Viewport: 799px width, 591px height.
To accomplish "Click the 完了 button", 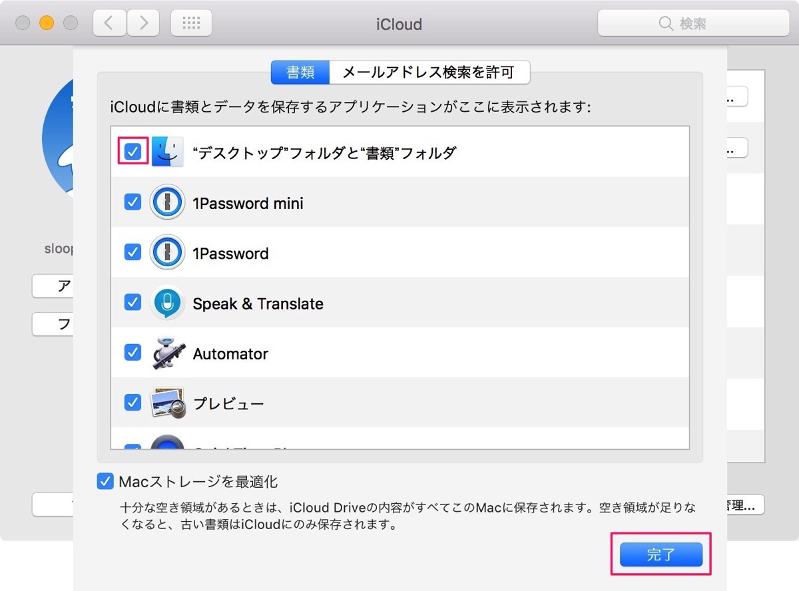I will 661,554.
